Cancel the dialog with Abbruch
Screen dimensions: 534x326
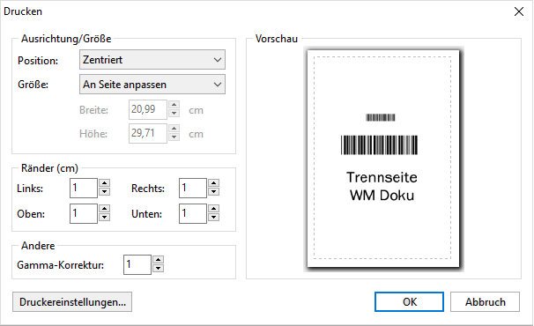click(x=485, y=302)
